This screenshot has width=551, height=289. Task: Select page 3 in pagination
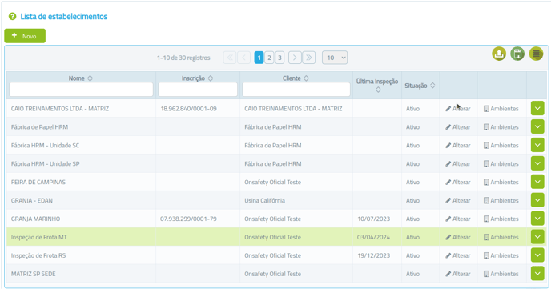[280, 58]
